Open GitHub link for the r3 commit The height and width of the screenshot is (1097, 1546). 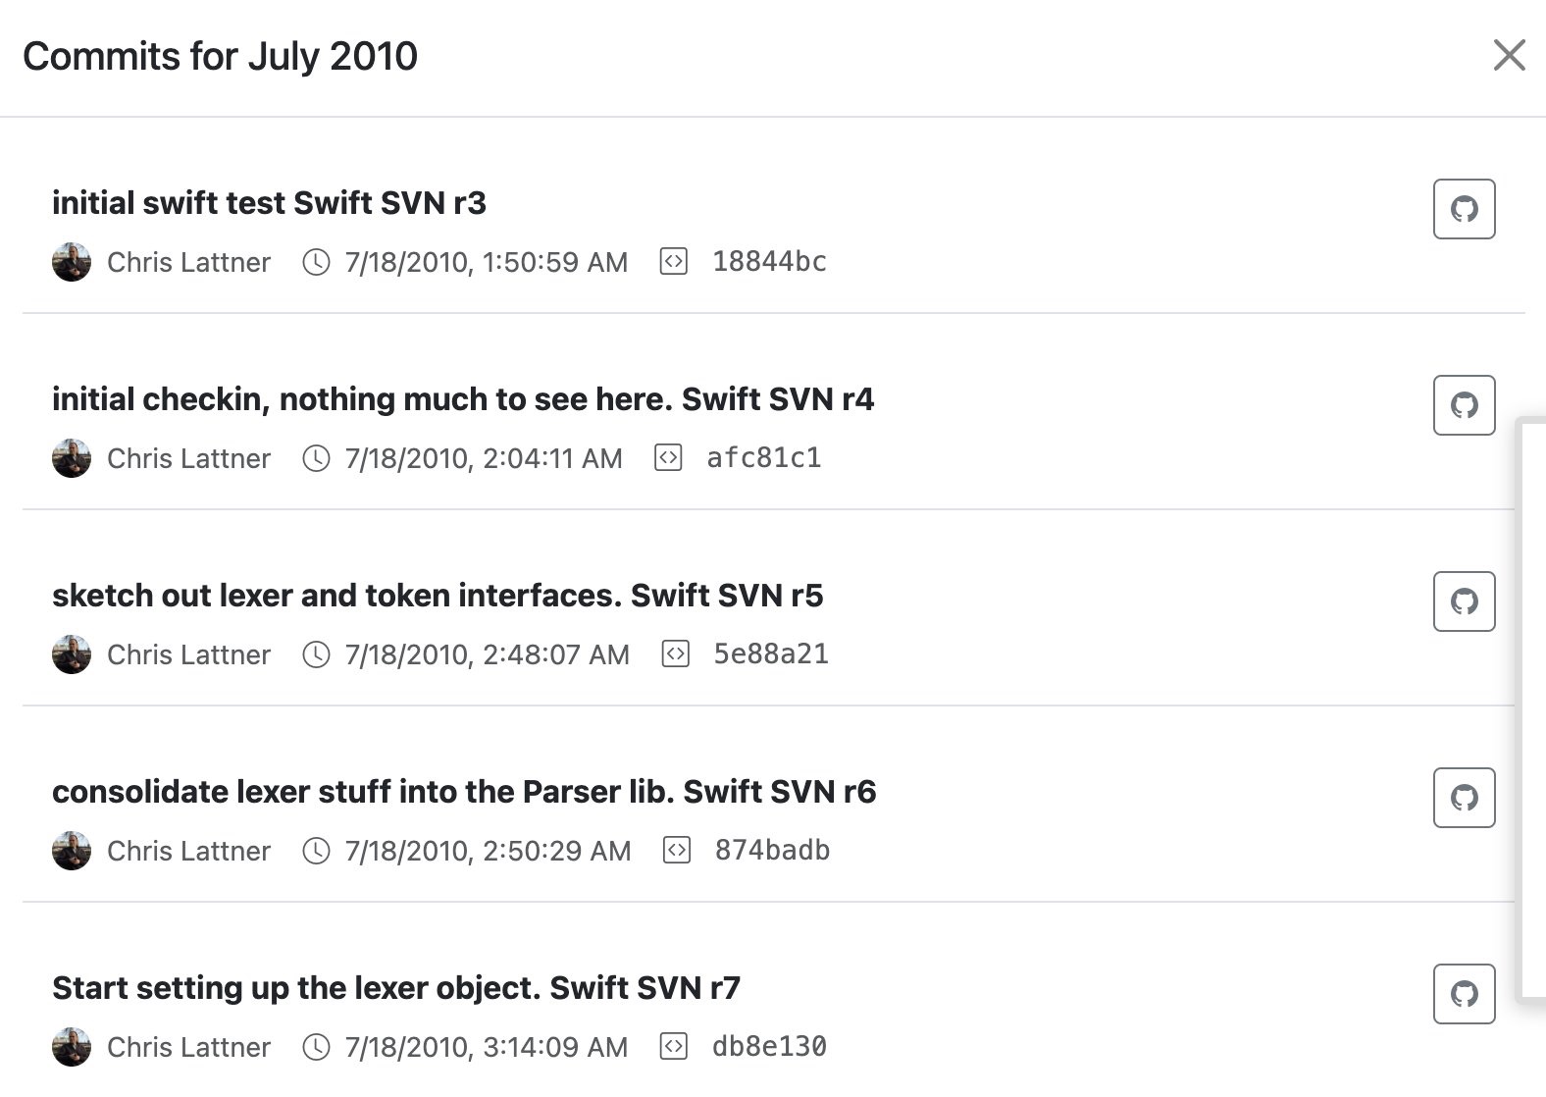pyautogui.click(x=1464, y=209)
